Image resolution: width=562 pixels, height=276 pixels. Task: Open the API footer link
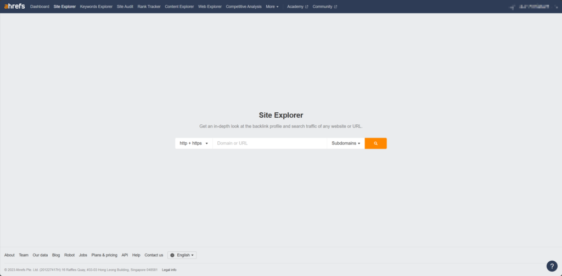pos(125,255)
